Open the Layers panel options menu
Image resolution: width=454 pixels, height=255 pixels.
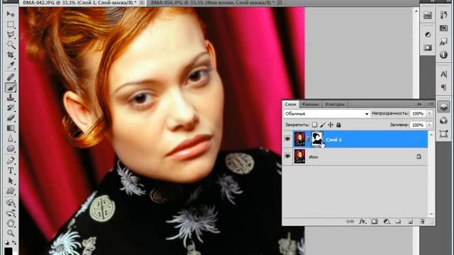tap(431, 104)
